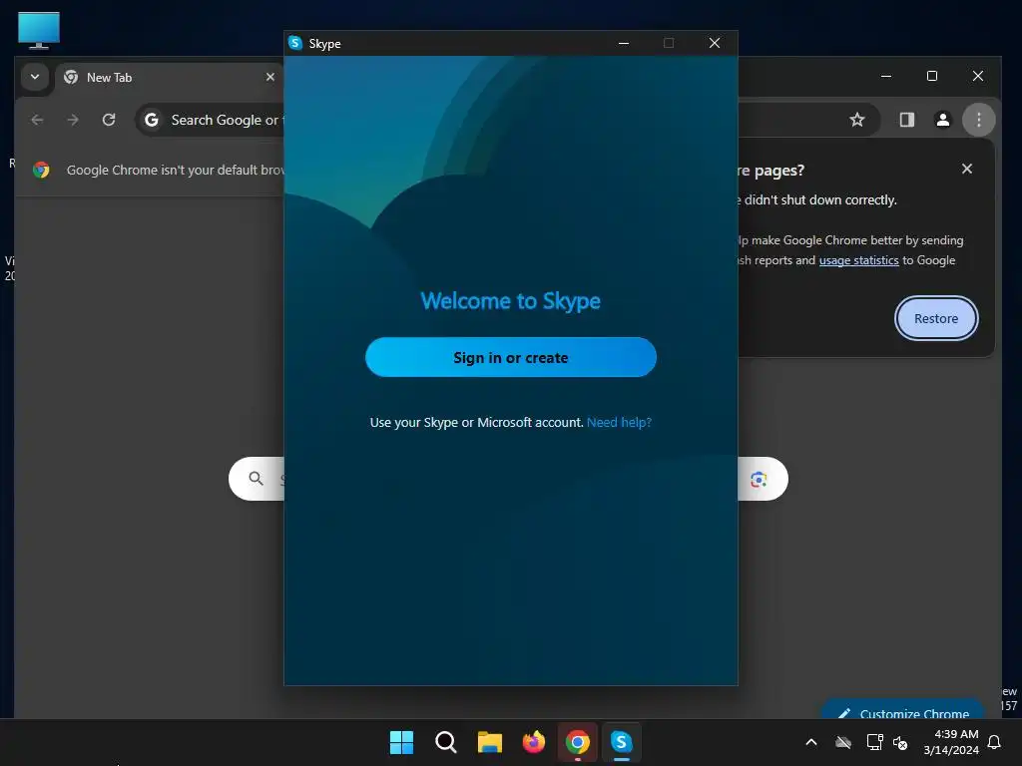This screenshot has width=1022, height=766.
Task: Open the Windows Start menu
Action: point(401,742)
